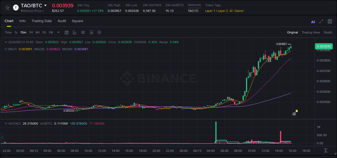Switch to the Depth chart view
The image size is (337, 158).
click(x=328, y=32)
